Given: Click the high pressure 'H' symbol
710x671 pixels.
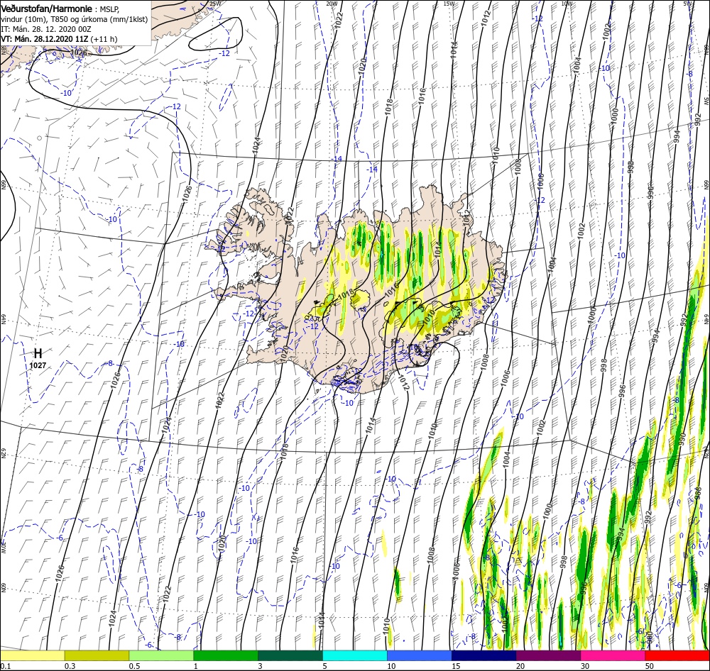Looking at the screenshot, I should tap(38, 353).
